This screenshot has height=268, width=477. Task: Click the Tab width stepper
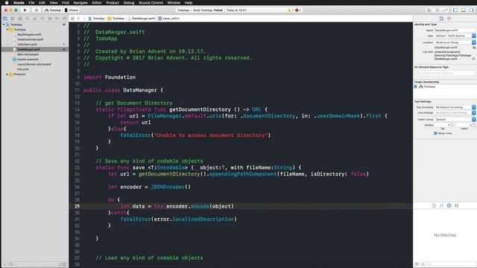(452, 125)
